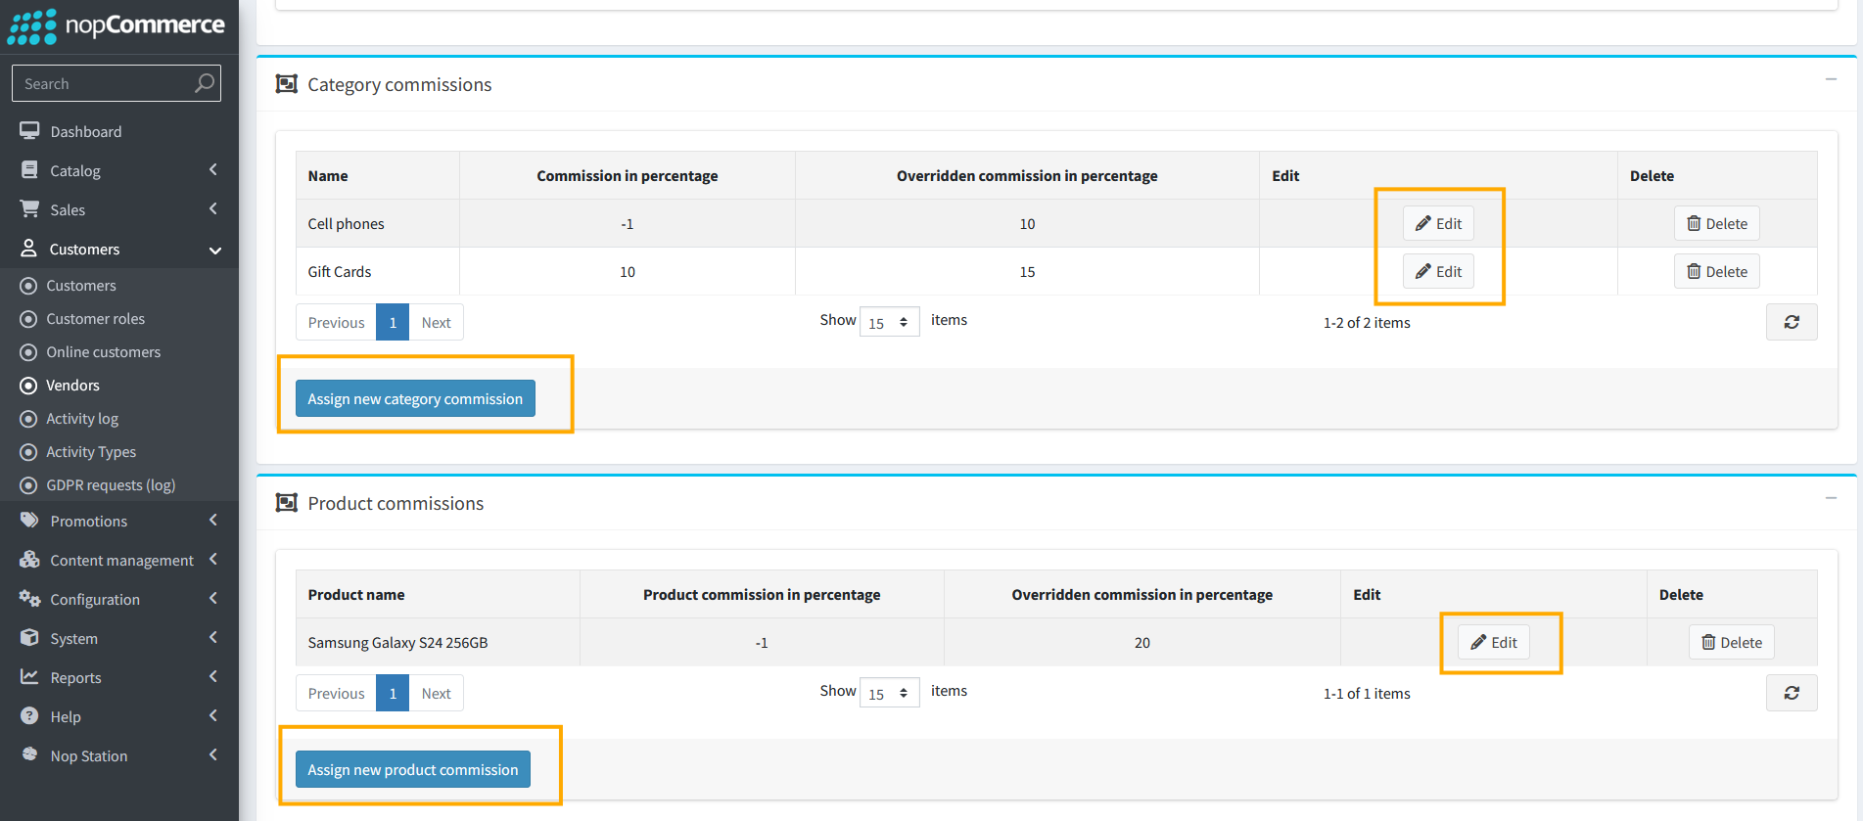Expand the Configuration menu chevron
Viewport: 1863px width, 821px height.
213,599
